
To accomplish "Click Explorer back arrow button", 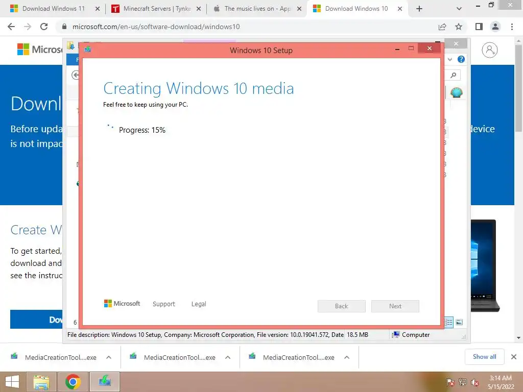I will tap(76, 75).
